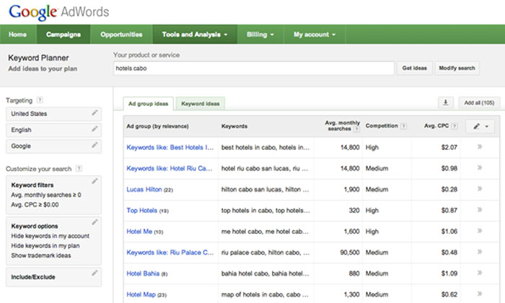This screenshot has height=303, width=505.
Task: Edit the English language pencil icon
Action: pos(95,130)
